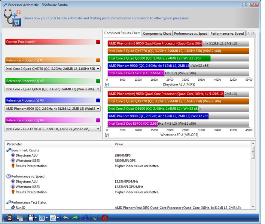Click the Parameter column header
The width and height of the screenshot is (265, 224).
59,144
